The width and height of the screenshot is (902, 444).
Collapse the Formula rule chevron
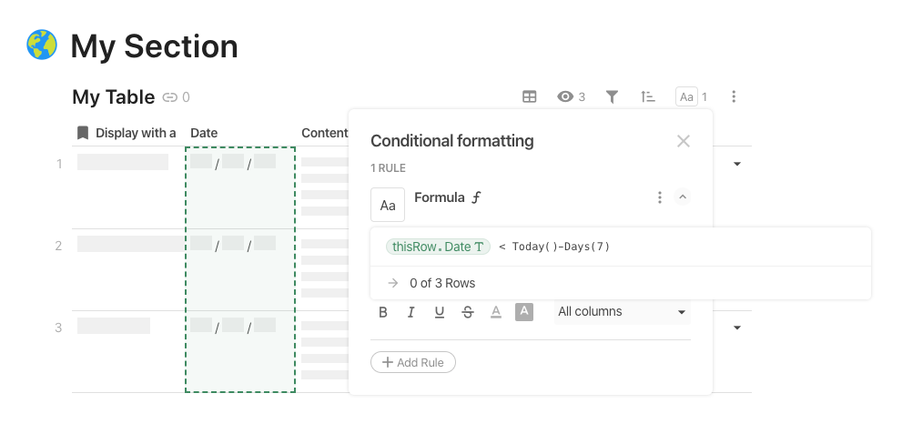point(682,197)
